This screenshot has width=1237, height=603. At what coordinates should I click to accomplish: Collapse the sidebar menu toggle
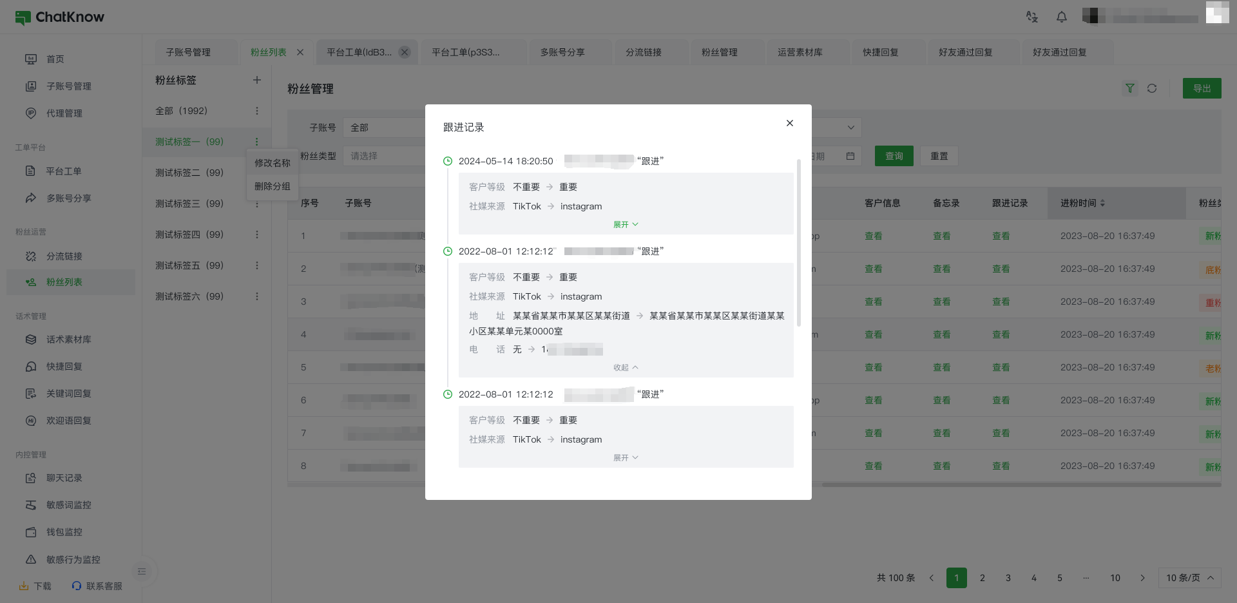click(142, 571)
